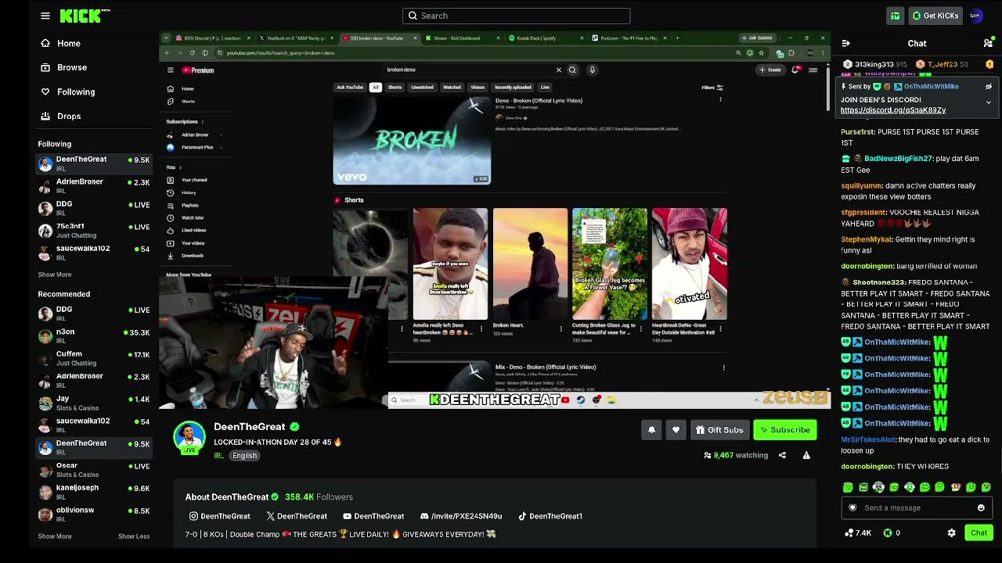Expand the pinned message chevron
The height and width of the screenshot is (563, 1002).
tap(989, 102)
